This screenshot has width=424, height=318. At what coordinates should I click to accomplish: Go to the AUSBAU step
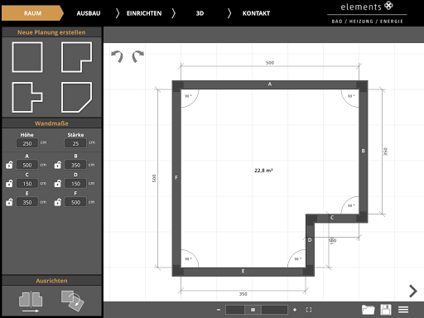coord(89,13)
